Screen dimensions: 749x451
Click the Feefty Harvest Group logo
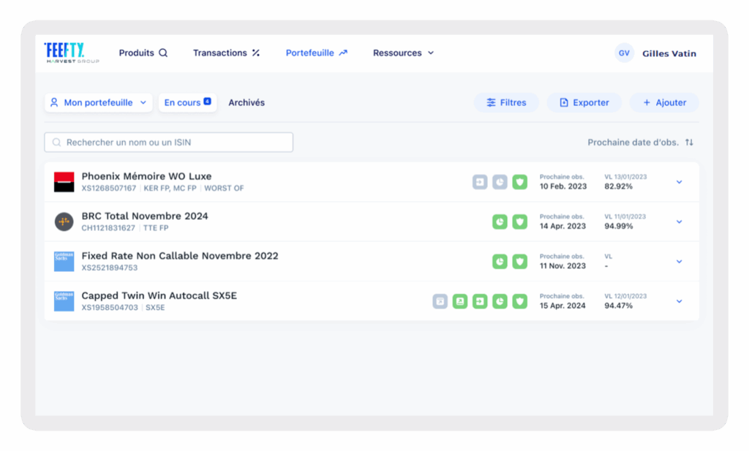click(x=72, y=53)
